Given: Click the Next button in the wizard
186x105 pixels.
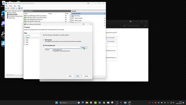Looking at the screenshot, I should pyautogui.click(x=78, y=76).
